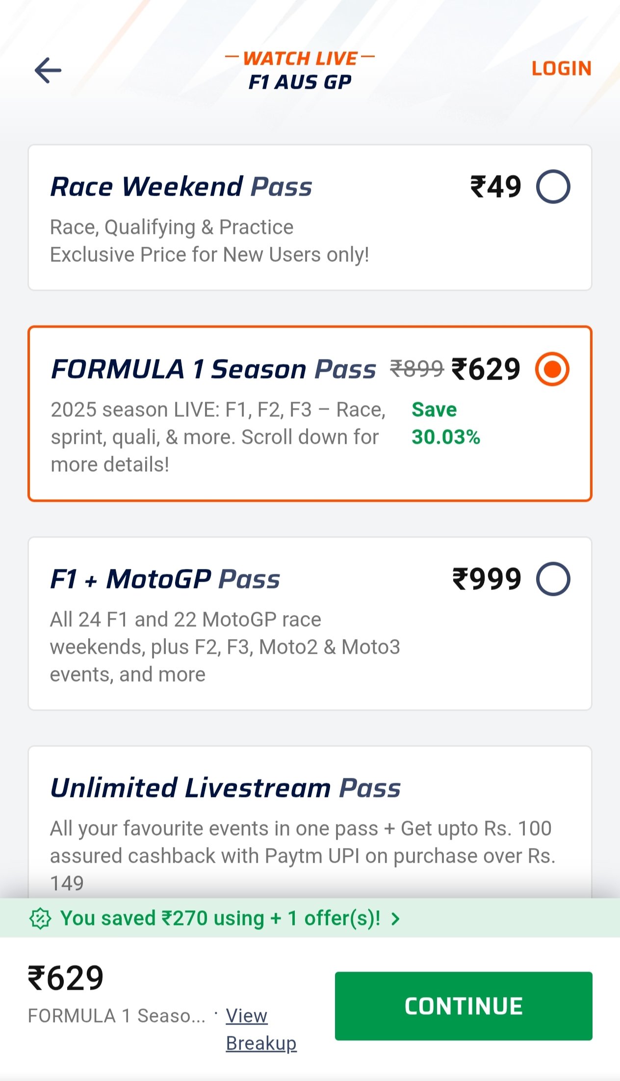Tap the Unlimited Livestream Pass card title

225,788
